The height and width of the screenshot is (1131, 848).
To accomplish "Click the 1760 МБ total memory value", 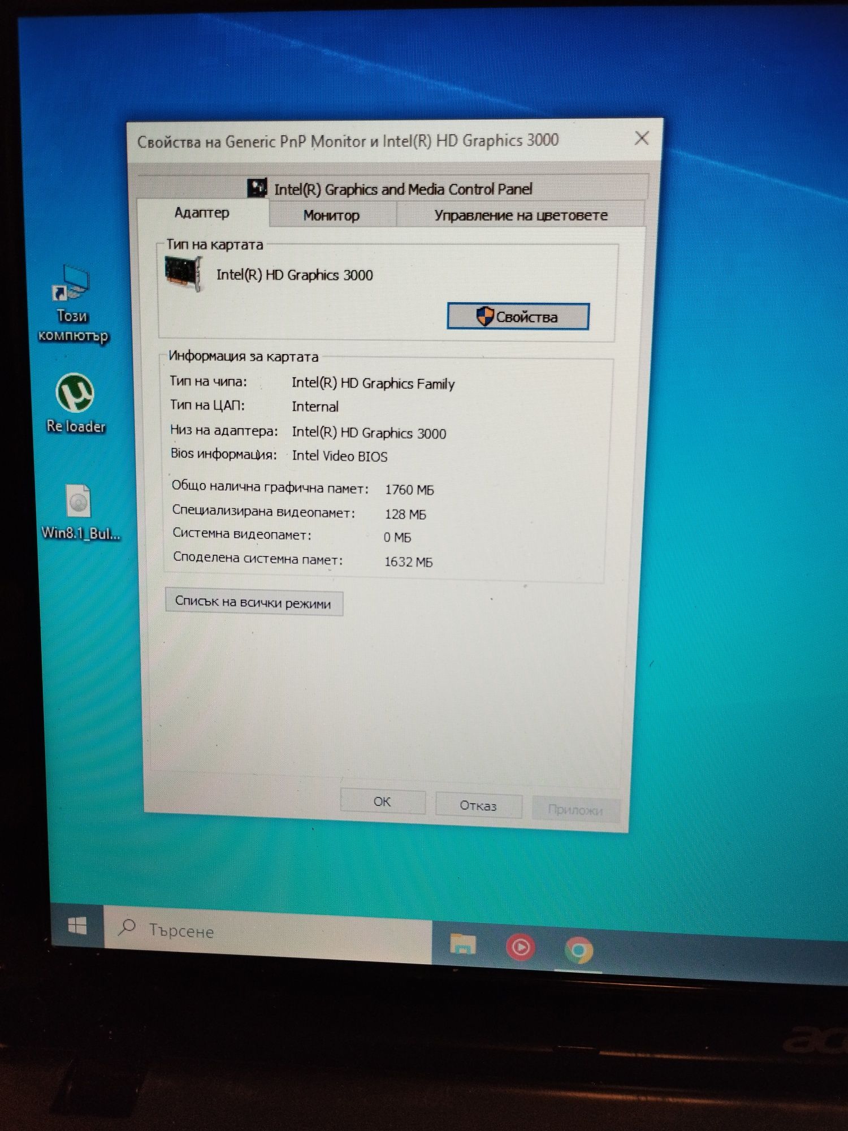I will click(x=409, y=490).
